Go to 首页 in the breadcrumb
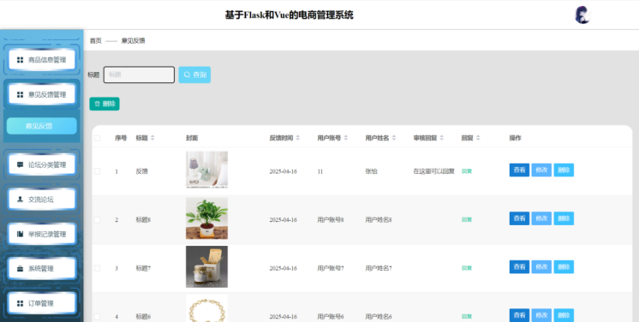 95,41
